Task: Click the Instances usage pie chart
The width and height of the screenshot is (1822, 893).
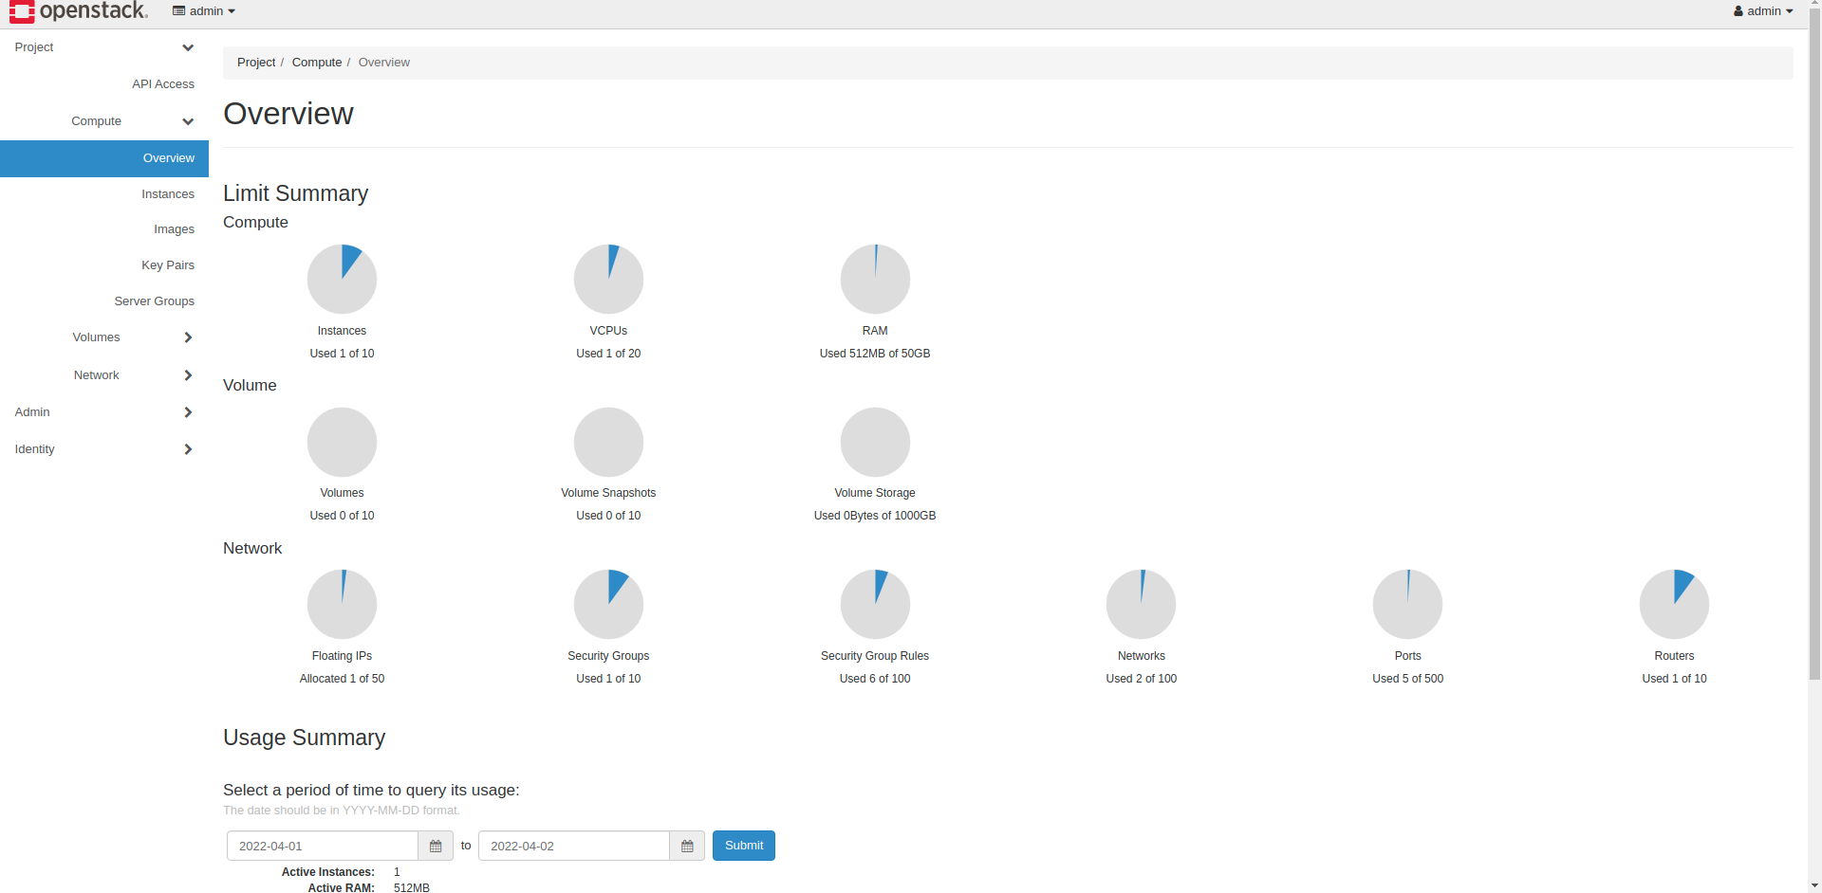Action: tap(342, 280)
